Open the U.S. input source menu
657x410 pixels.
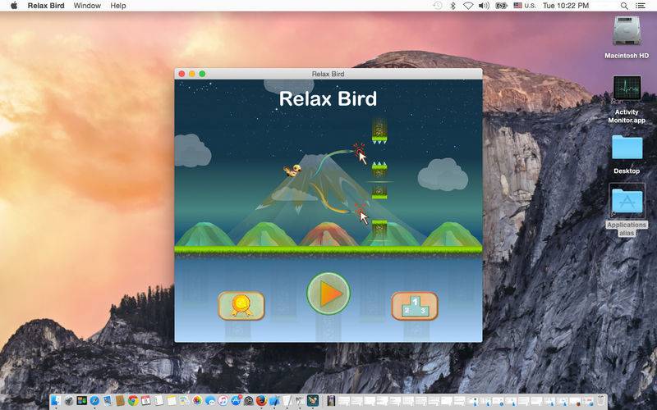(525, 6)
